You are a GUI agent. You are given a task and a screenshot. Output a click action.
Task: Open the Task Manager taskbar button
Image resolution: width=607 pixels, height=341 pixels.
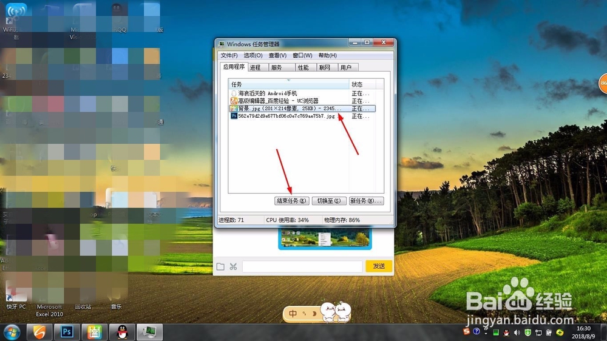(149, 332)
